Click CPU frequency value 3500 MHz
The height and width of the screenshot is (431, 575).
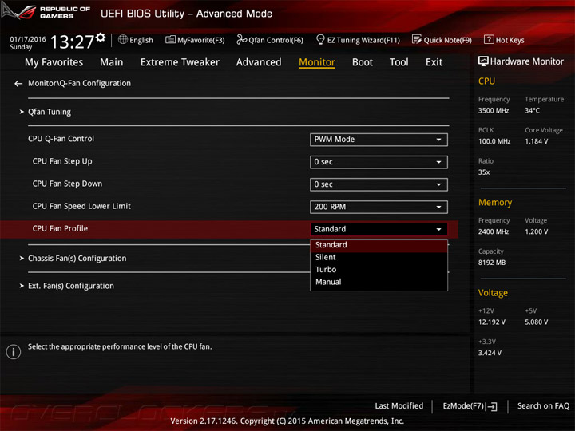494,111
